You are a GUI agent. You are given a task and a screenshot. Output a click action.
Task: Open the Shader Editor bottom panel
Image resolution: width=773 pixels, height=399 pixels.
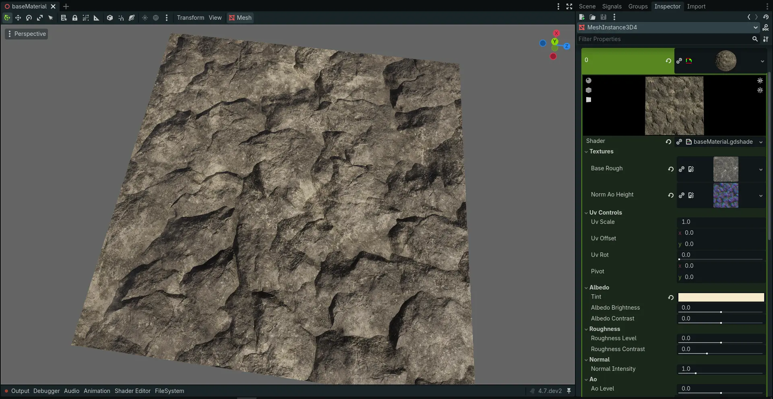132,391
